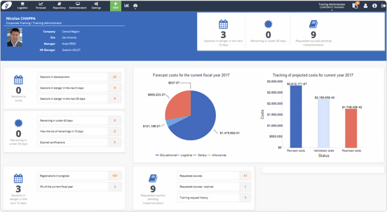387x212 pixels.
Task: Click the $2,812,171.87 bar value label
Action: tap(297, 84)
